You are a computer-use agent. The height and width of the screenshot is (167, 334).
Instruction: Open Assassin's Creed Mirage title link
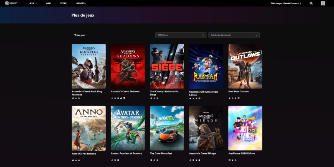202,153
